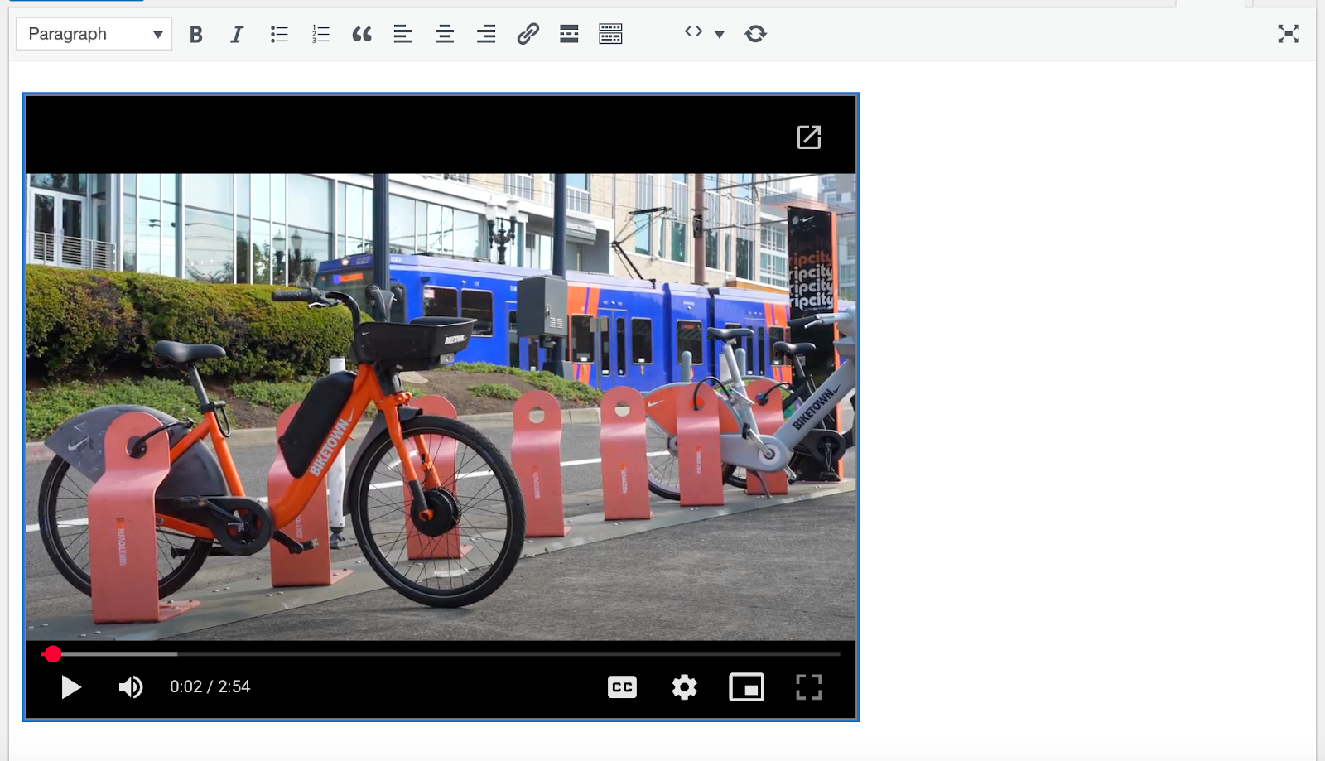The height and width of the screenshot is (761, 1325).
Task: Insert a hyperlink
Action: [x=528, y=34]
